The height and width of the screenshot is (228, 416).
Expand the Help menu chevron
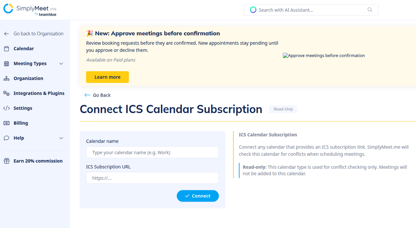point(61,138)
